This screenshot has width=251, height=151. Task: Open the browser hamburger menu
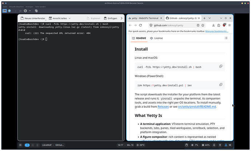[x=230, y=25]
